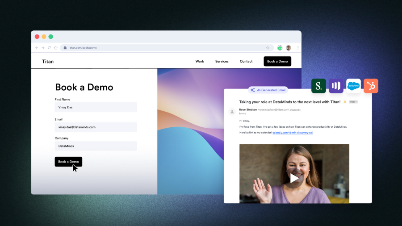Submit the form with Book a Demo button
This screenshot has width=402, height=226.
point(68,162)
